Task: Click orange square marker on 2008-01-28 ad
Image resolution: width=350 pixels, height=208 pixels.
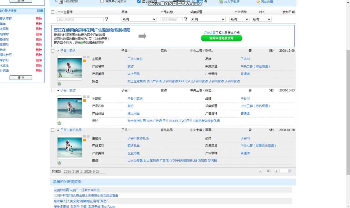Action: pyautogui.click(x=84, y=140)
